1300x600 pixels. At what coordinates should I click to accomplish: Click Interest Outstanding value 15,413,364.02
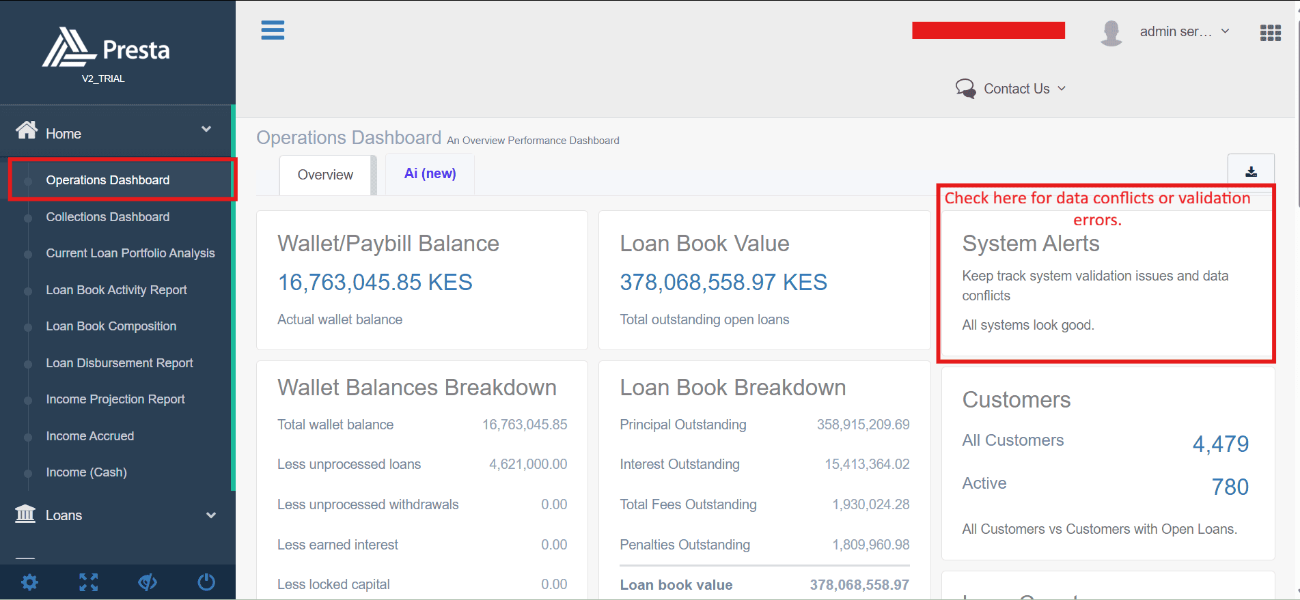[x=867, y=464]
